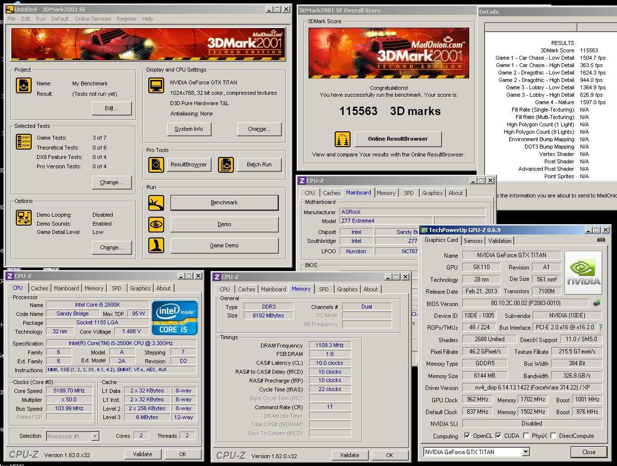The width and height of the screenshot is (617, 466).
Task: Open the Processor #1 selection dropdown
Action: coord(95,436)
